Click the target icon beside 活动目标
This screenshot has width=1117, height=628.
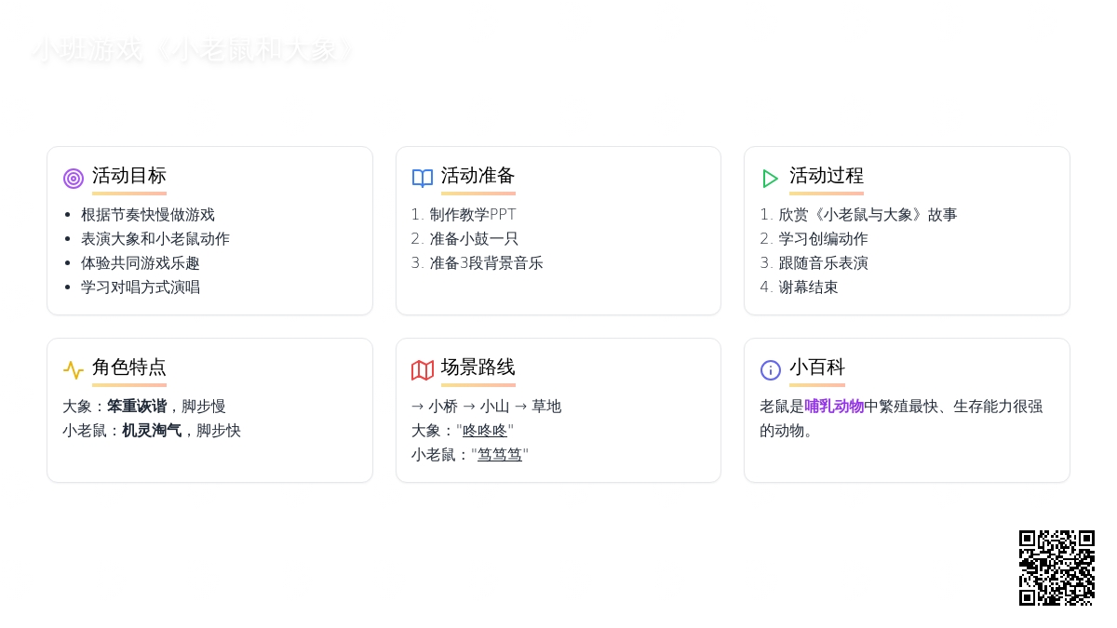tap(74, 179)
